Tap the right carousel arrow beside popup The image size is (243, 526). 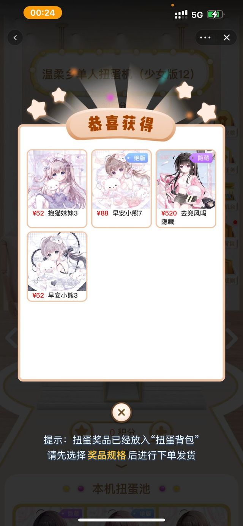point(232,338)
